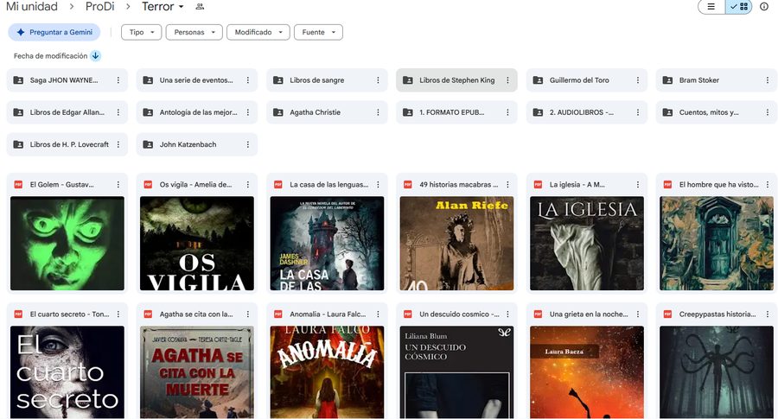778x419 pixels.
Task: Select folder name 'Saga JHON WAYNE...'
Action: tap(63, 80)
